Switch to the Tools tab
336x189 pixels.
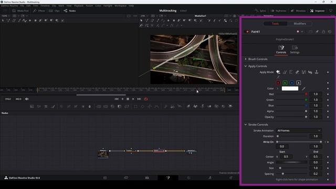point(275,24)
